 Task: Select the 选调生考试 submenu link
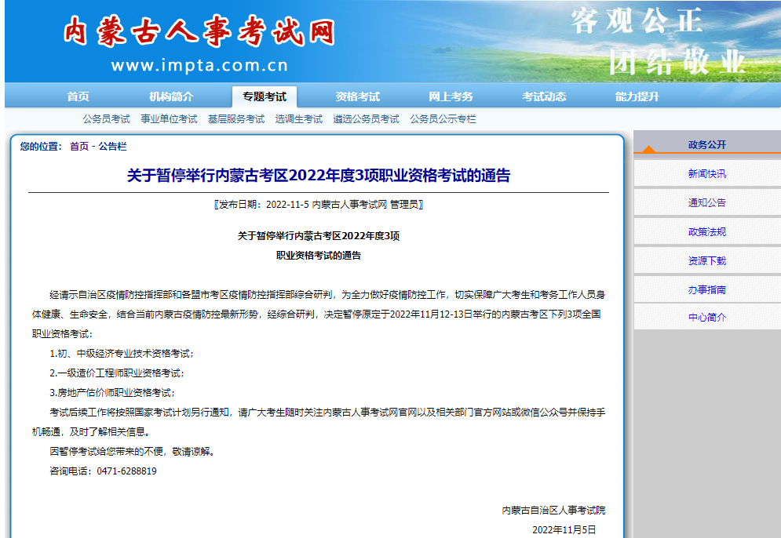(x=299, y=119)
